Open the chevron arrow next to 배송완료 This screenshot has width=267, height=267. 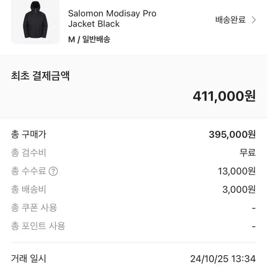pos(254,20)
